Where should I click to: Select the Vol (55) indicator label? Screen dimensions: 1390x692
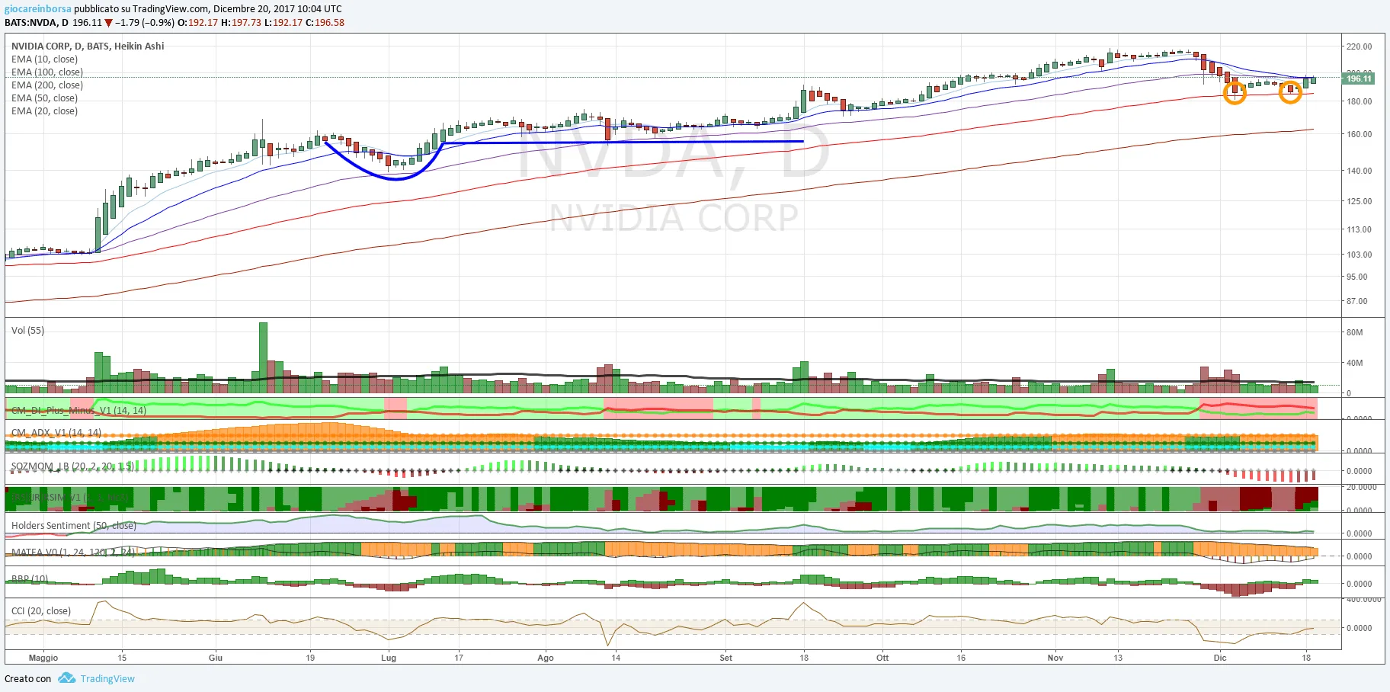pos(27,330)
